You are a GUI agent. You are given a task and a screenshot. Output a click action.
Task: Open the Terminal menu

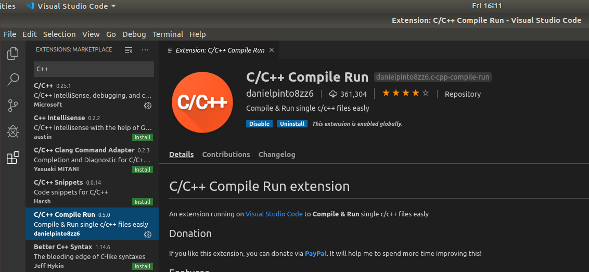coord(168,34)
